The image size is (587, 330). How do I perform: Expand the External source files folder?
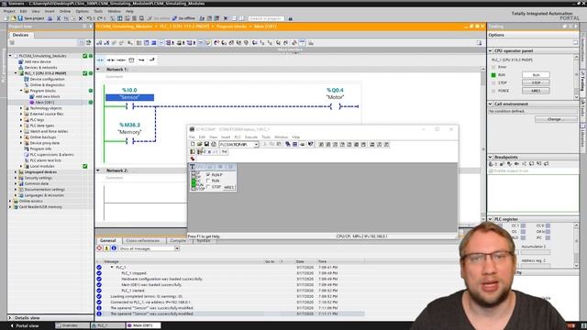point(21,114)
